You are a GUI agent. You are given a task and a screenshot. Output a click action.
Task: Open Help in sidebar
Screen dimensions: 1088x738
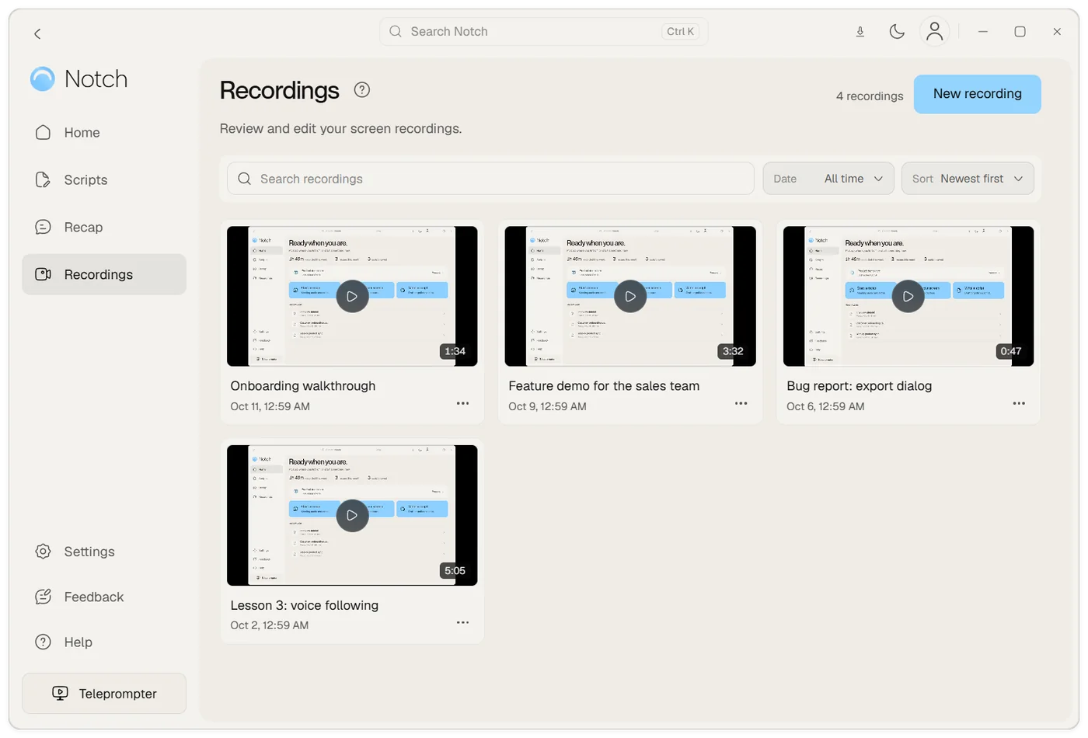104,642
